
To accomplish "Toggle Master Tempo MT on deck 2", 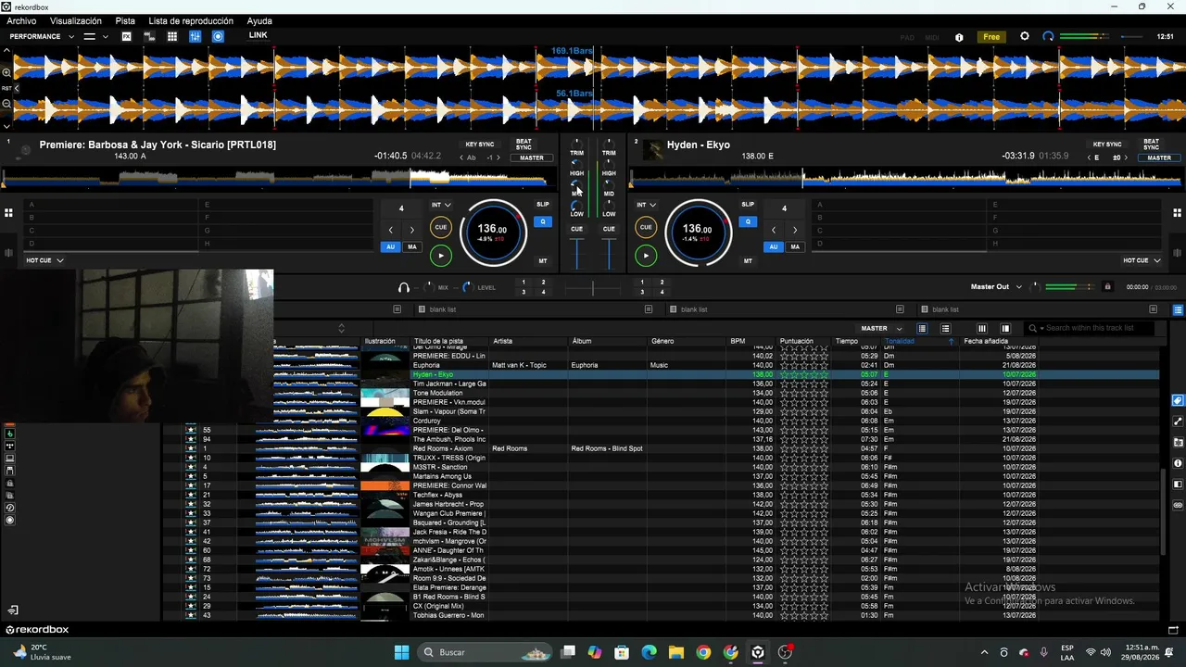I will click(x=748, y=261).
